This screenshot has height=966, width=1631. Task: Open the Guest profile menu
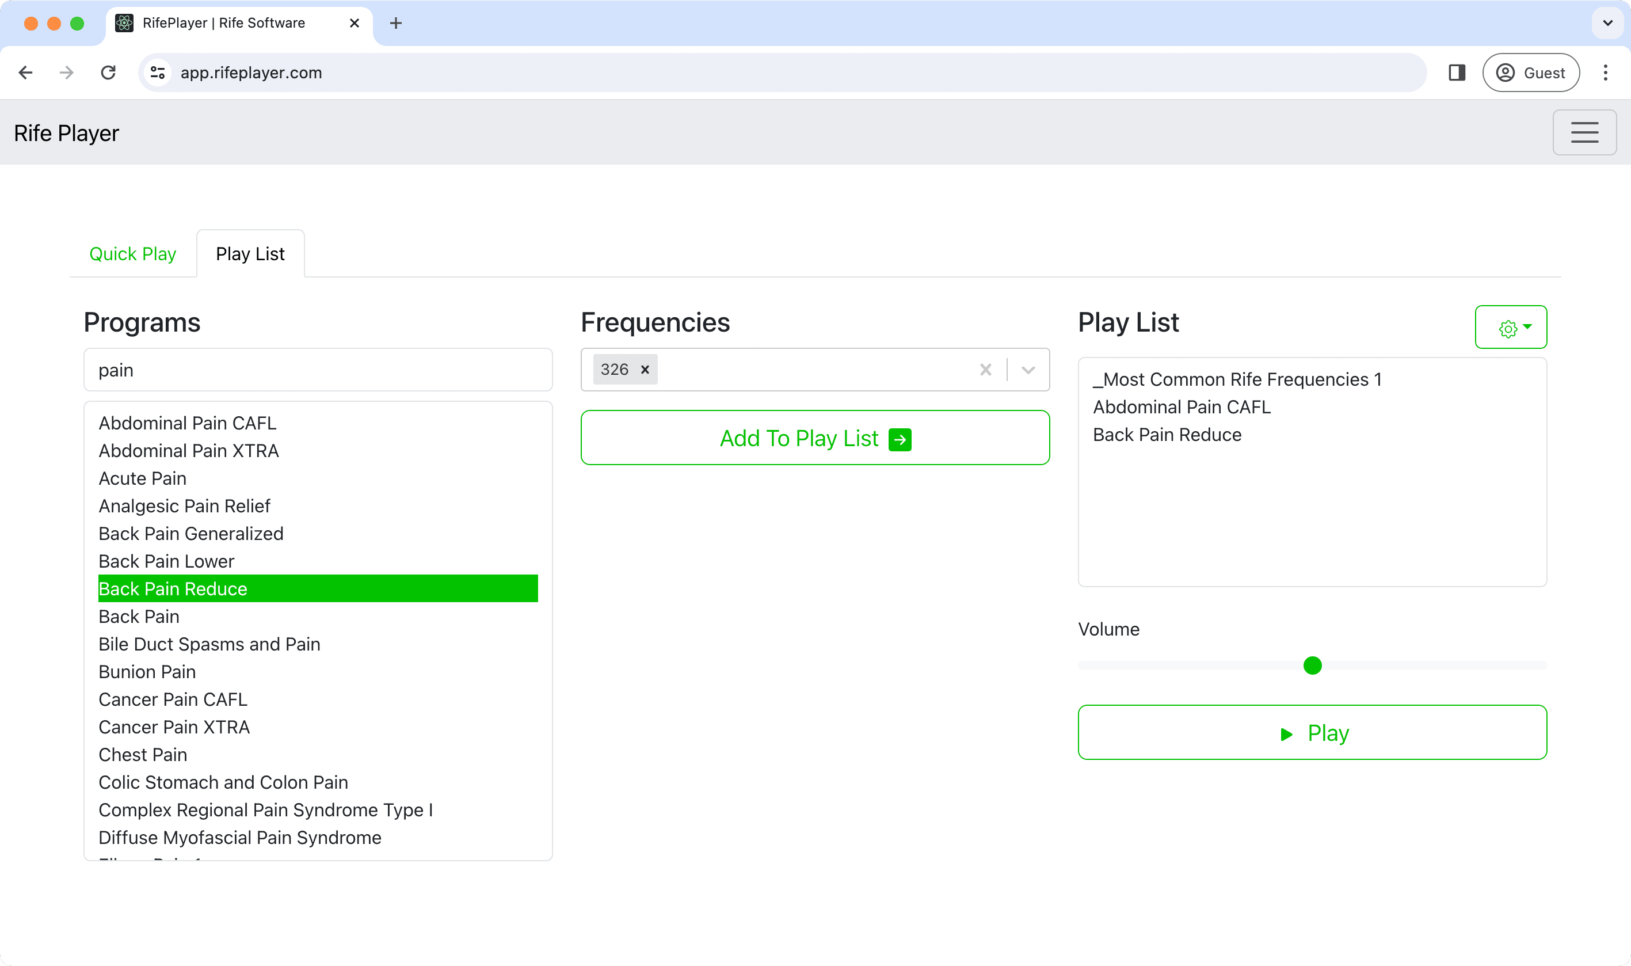(x=1530, y=73)
